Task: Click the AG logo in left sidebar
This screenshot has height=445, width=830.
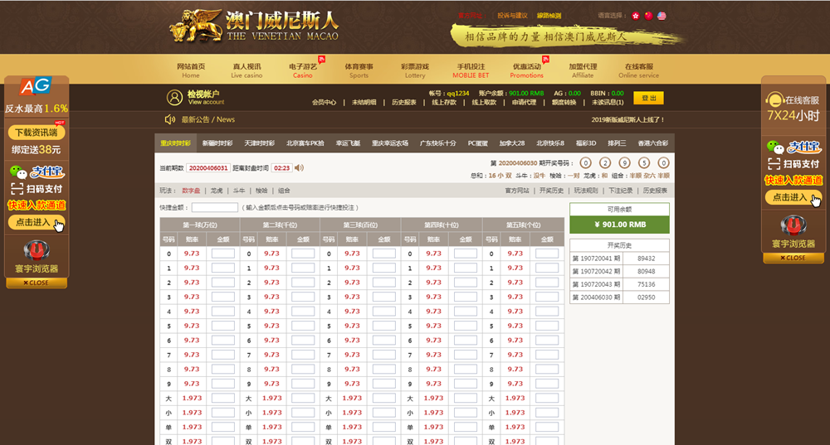Action: tap(36, 85)
